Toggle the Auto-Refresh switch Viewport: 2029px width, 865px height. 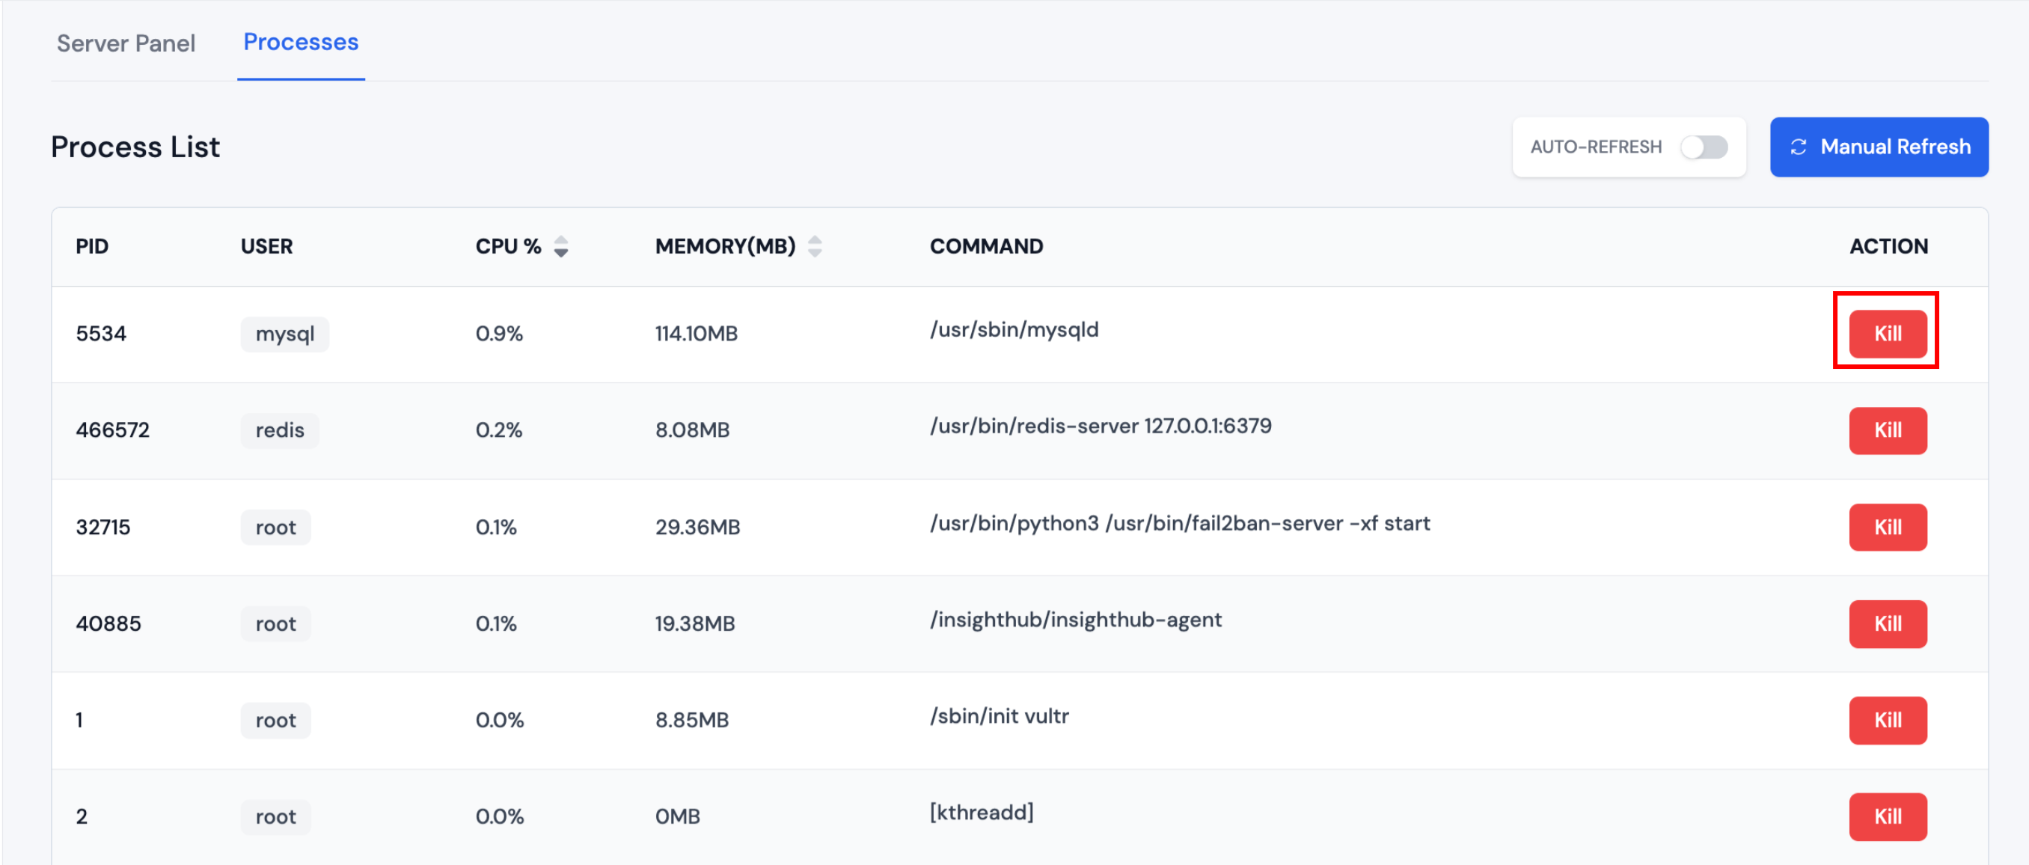point(1704,147)
